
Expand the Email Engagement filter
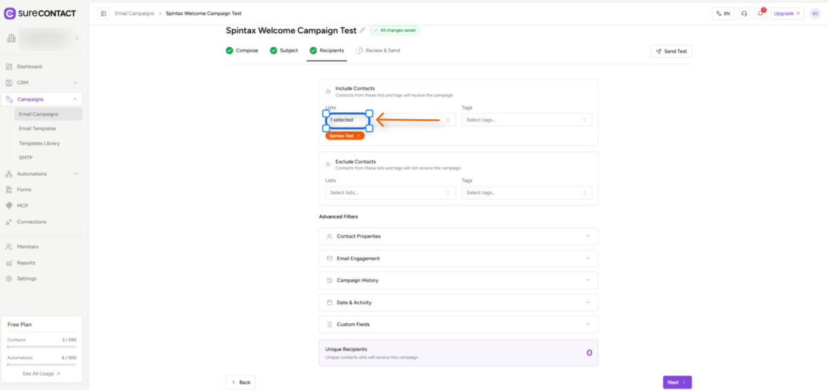click(x=458, y=258)
